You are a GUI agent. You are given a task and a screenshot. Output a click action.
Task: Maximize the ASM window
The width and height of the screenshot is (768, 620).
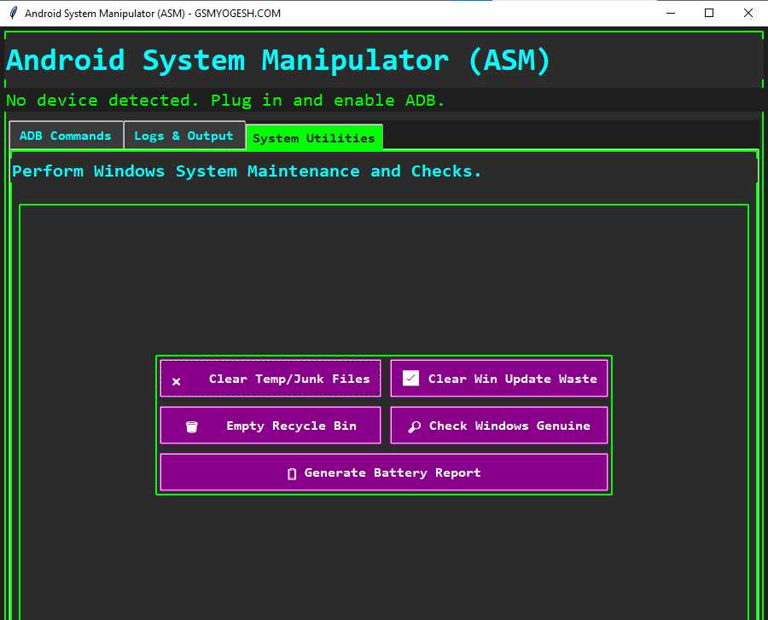[x=709, y=13]
